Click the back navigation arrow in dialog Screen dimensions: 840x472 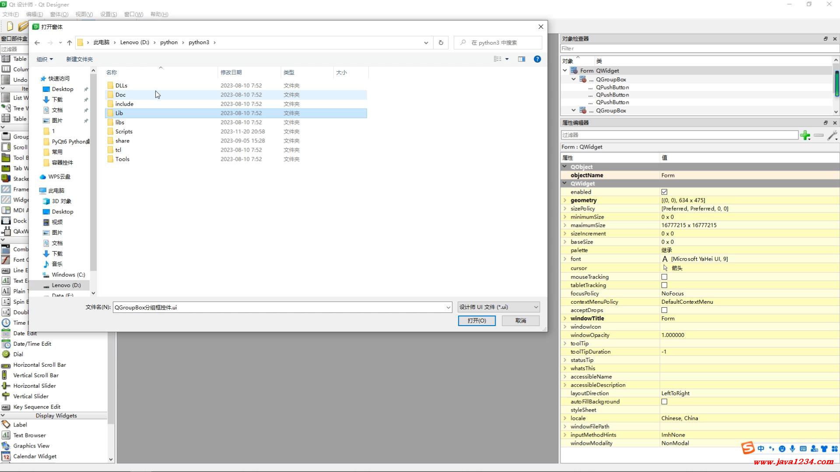pyautogui.click(x=37, y=42)
